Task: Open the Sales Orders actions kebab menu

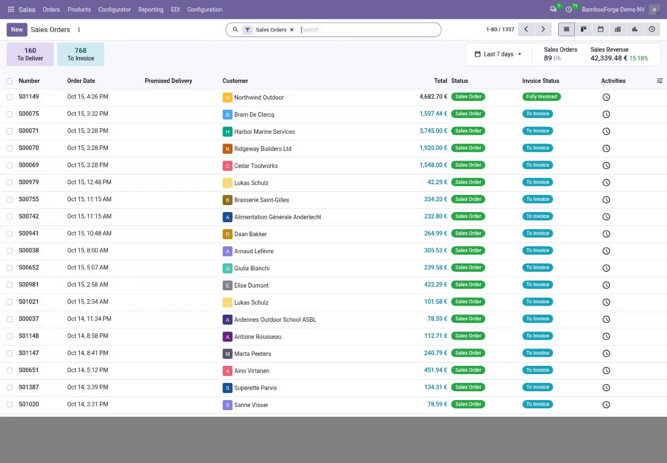Action: point(79,30)
